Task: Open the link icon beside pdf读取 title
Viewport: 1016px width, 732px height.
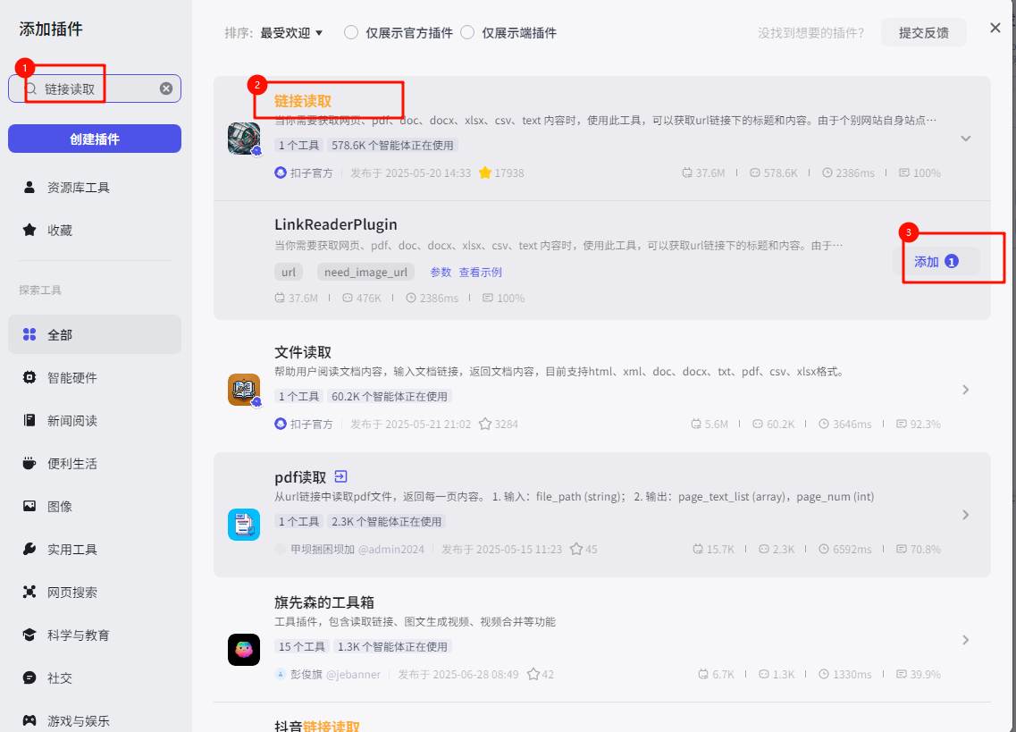Action: (340, 476)
